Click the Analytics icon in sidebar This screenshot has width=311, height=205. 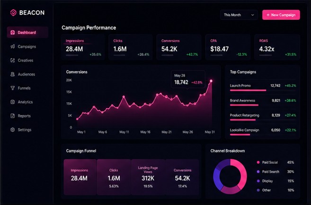coord(12,102)
